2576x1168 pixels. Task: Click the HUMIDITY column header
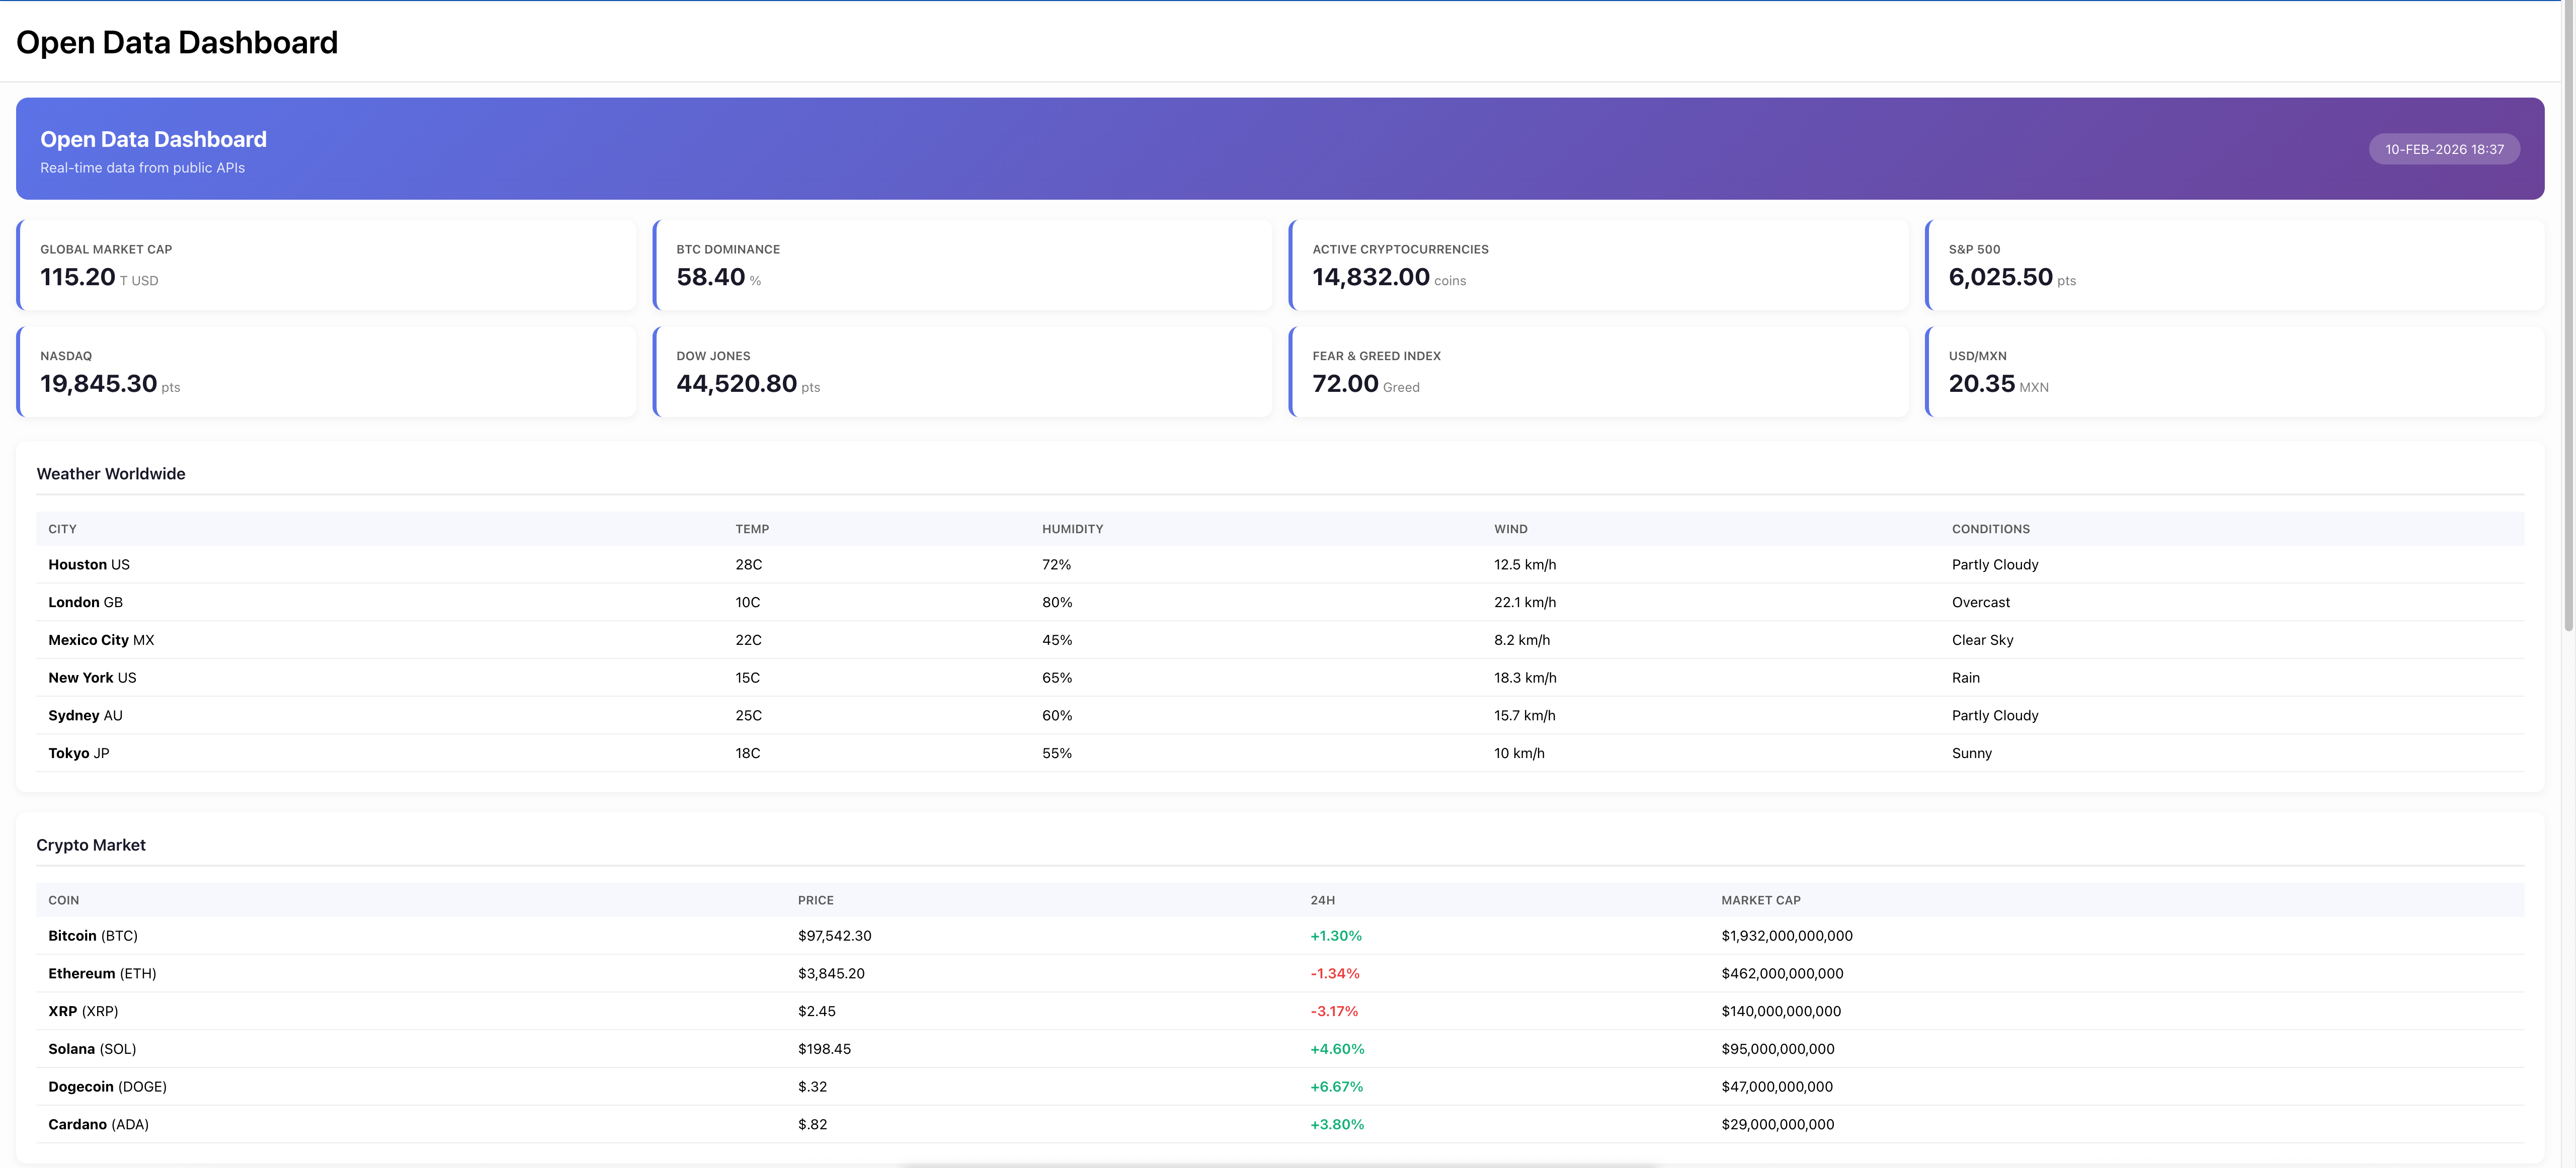(1072, 529)
